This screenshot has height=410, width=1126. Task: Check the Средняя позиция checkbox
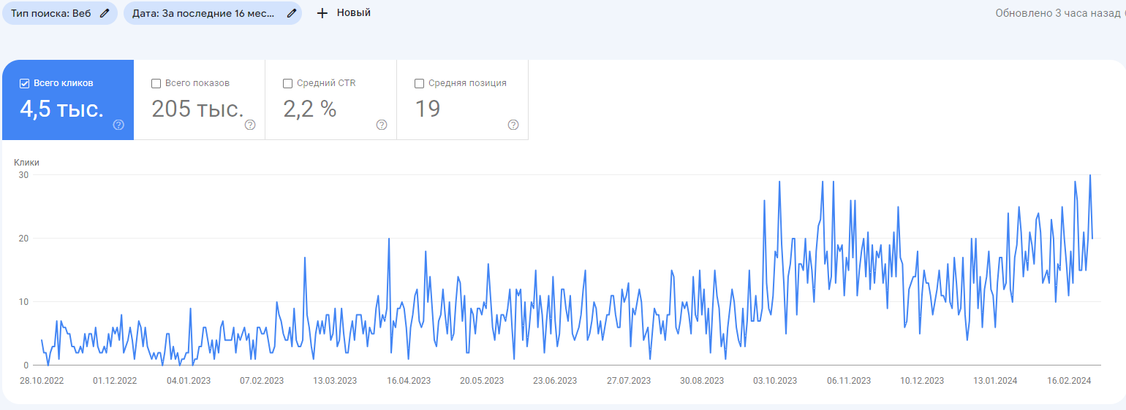pos(419,83)
